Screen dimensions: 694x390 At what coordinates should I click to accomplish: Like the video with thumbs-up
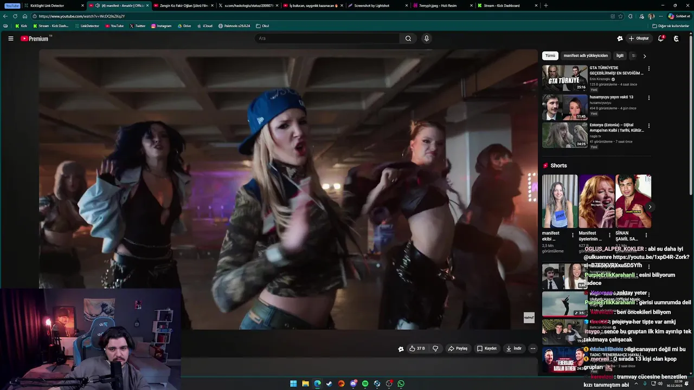[417, 349]
